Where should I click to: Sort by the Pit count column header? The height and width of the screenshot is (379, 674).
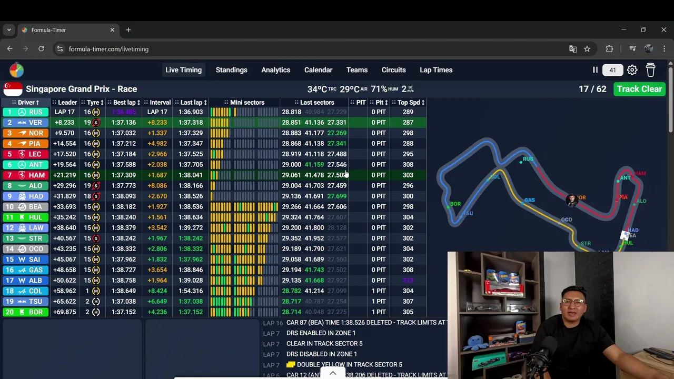(379, 103)
